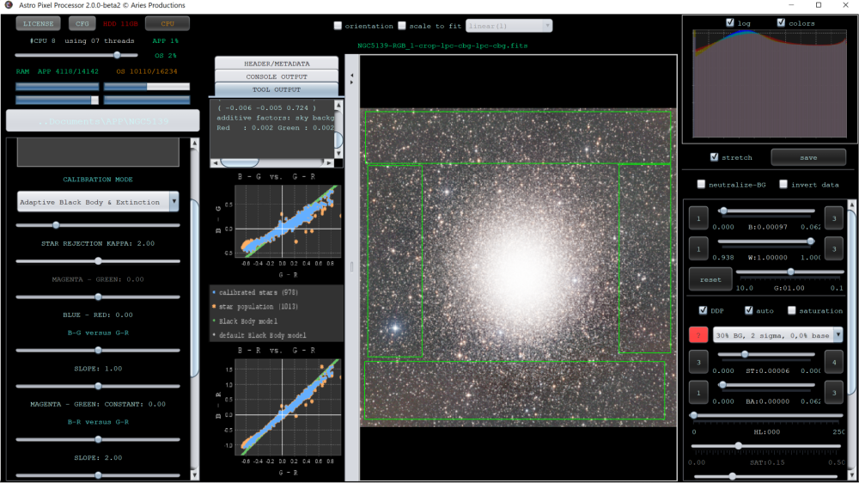Viewport: 859px width, 483px height.
Task: Click the CPU button
Action: point(168,23)
